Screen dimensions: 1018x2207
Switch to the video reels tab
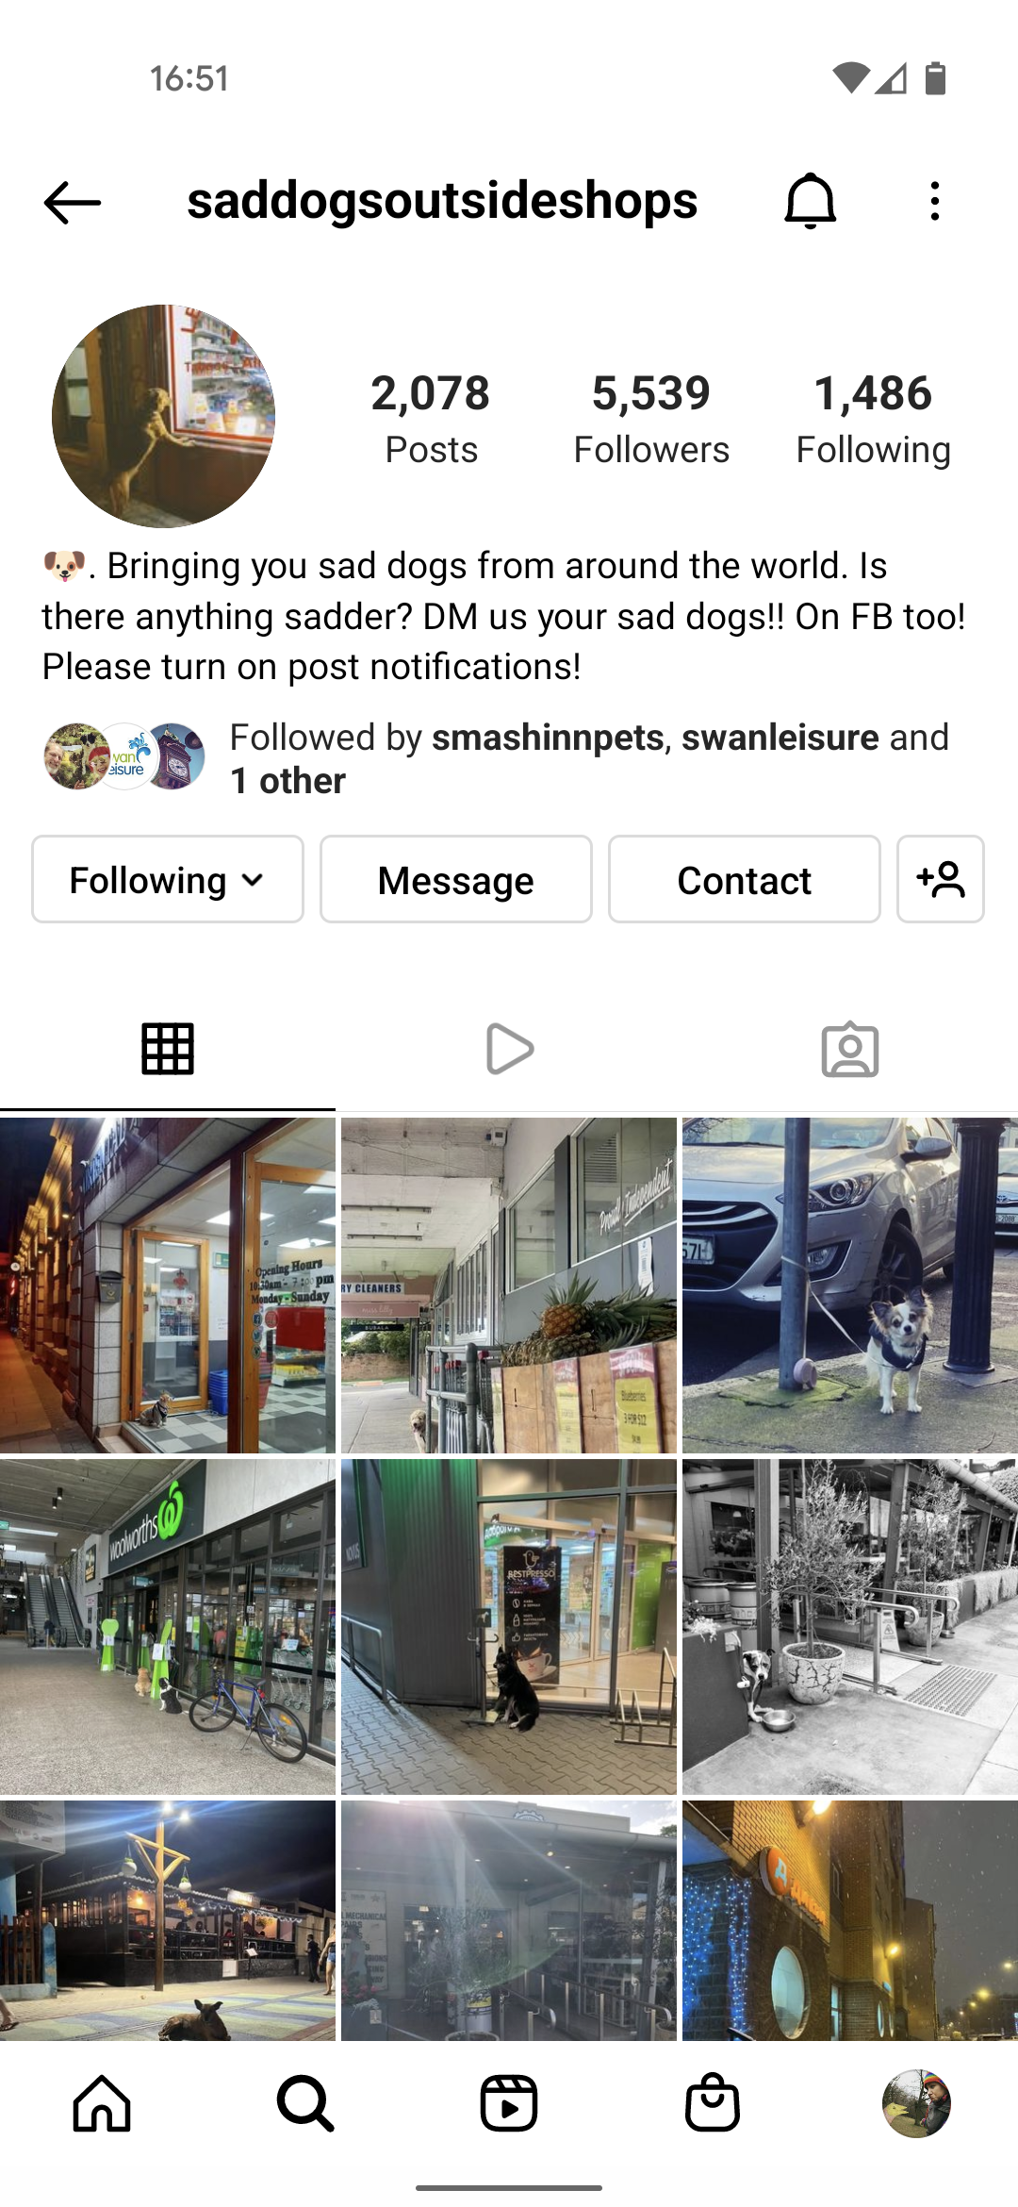pos(509,1049)
